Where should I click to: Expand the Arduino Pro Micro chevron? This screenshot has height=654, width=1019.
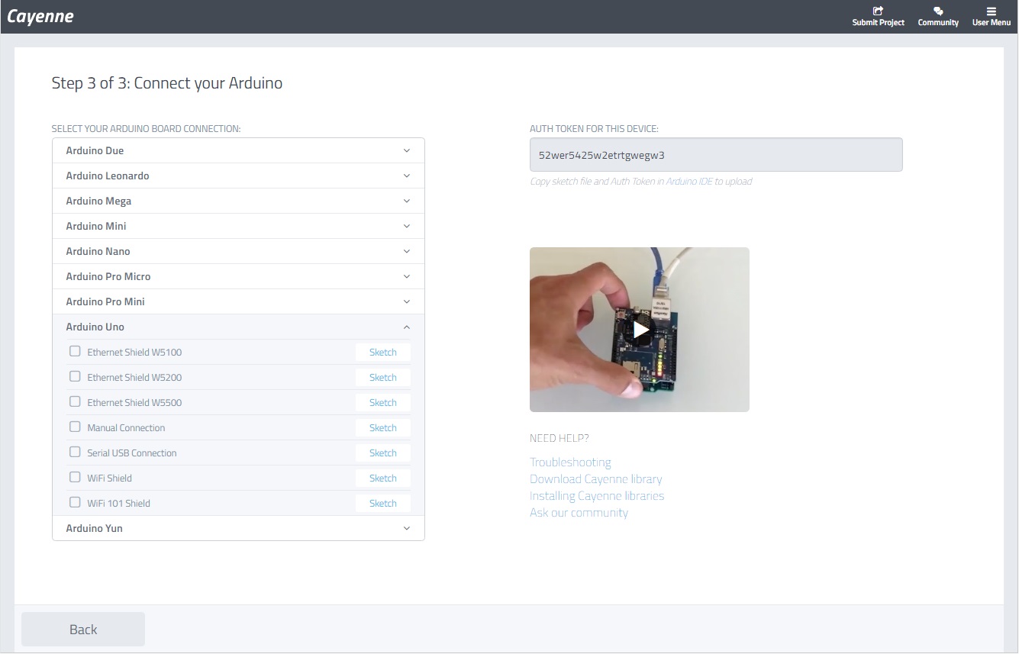(407, 276)
